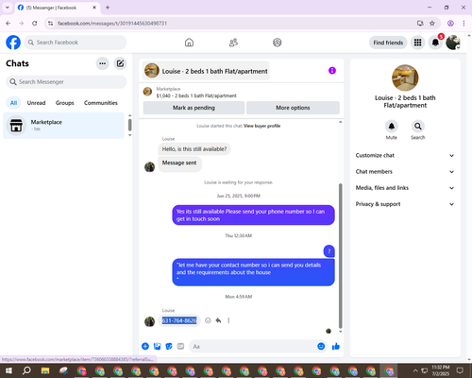Open the Windows notification center
This screenshot has height=378, width=472.
(x=460, y=370)
